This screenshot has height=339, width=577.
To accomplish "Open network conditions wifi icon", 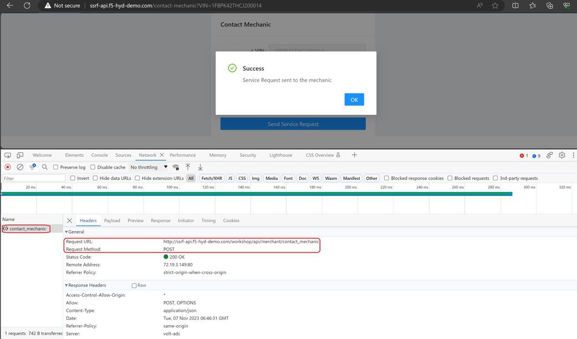I will click(x=176, y=167).
